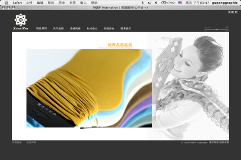Open the 代理咨询 navigation item

pos(109,28)
